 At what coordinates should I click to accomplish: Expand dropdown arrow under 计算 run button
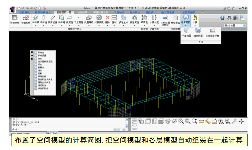click(195, 25)
